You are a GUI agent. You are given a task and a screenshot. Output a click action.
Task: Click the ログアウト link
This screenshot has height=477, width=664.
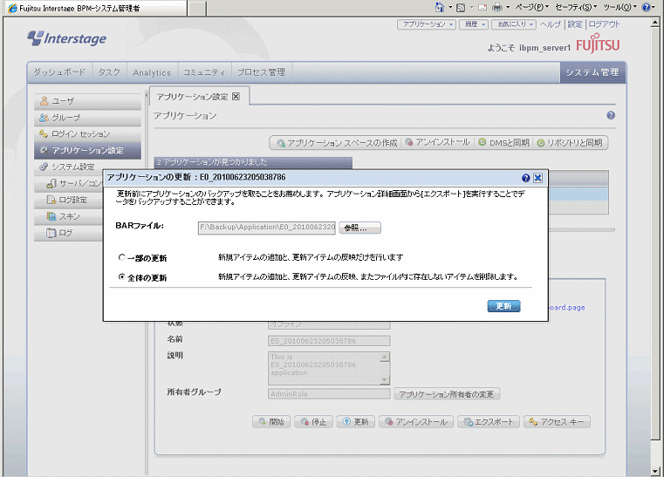coord(604,24)
